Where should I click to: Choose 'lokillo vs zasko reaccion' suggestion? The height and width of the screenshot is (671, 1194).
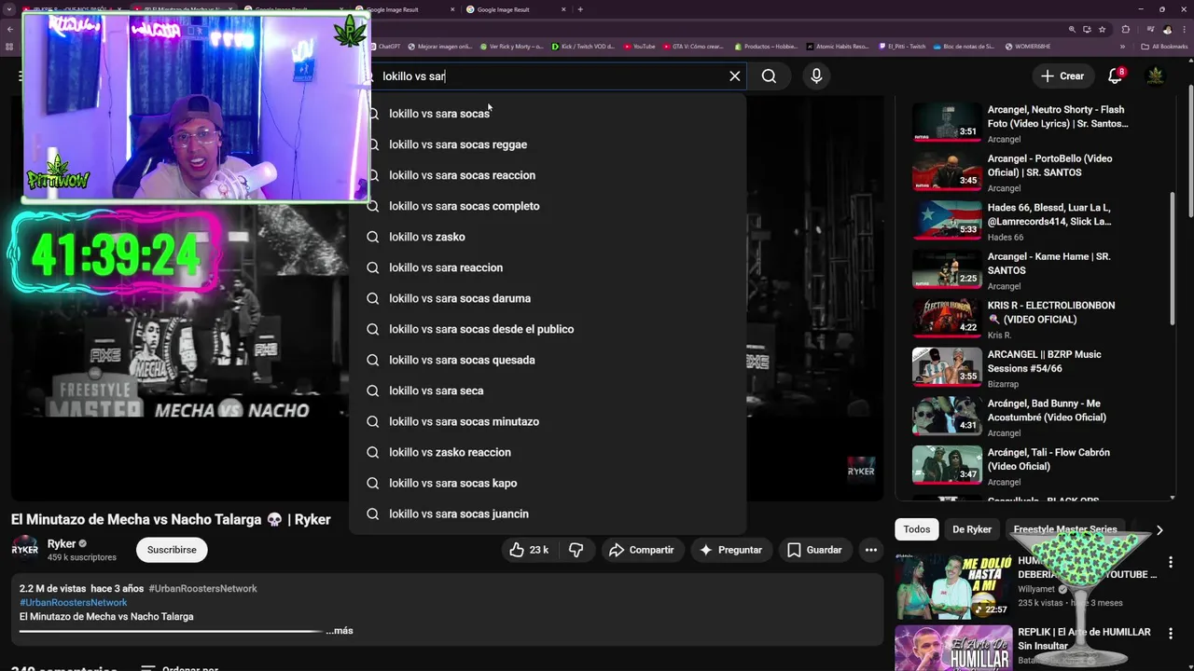click(548, 452)
